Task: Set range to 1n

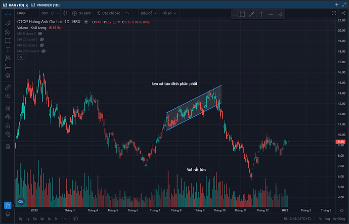Action: [64, 218]
